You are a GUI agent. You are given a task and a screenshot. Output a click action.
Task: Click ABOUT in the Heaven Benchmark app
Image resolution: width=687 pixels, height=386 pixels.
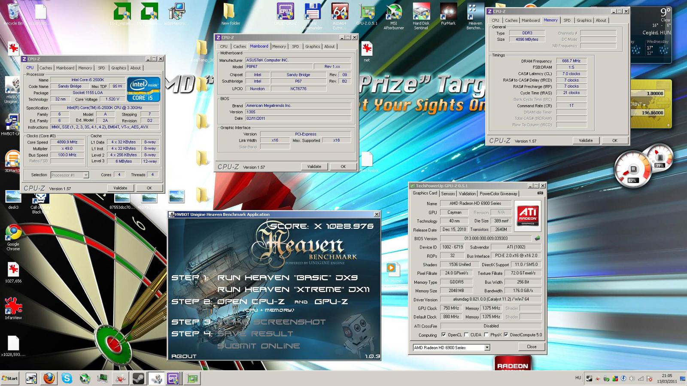click(x=184, y=356)
